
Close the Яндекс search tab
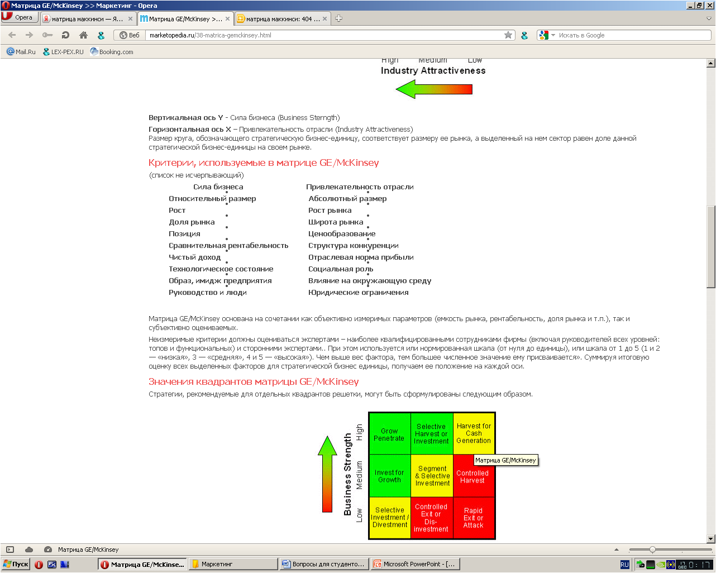coord(131,18)
